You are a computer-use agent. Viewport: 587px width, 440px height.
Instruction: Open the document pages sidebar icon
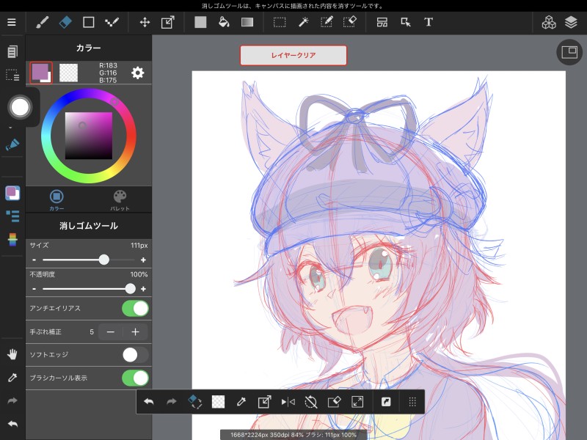click(12, 51)
